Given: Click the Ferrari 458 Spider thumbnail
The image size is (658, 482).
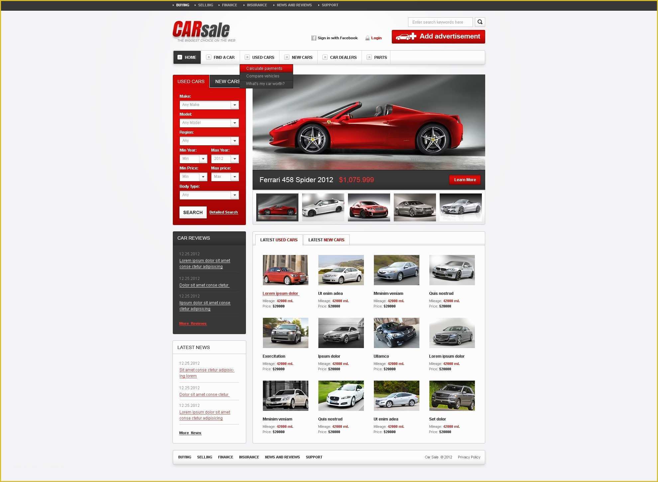Looking at the screenshot, I should pyautogui.click(x=276, y=206).
